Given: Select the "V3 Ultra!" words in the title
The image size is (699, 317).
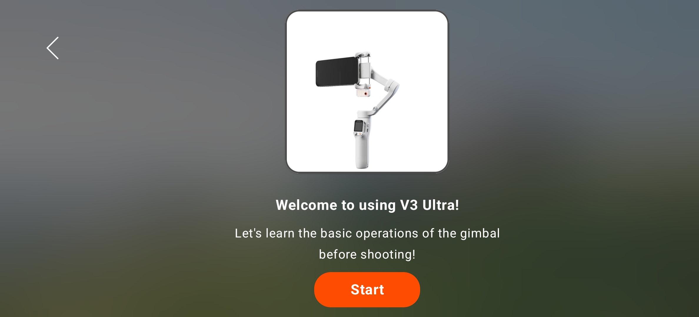Looking at the screenshot, I should (x=429, y=205).
